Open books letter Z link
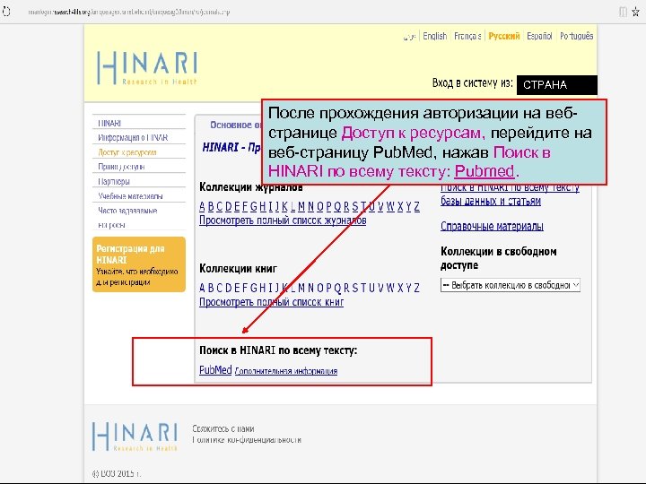The width and height of the screenshot is (646, 484). 417,288
